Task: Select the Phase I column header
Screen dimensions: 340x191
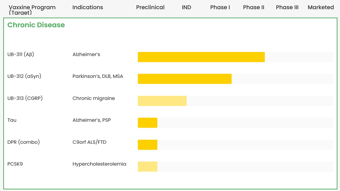Action: point(220,7)
